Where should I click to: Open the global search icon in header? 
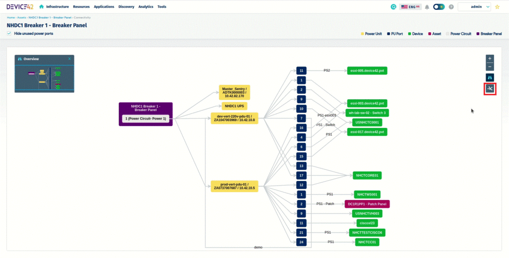tap(394, 7)
